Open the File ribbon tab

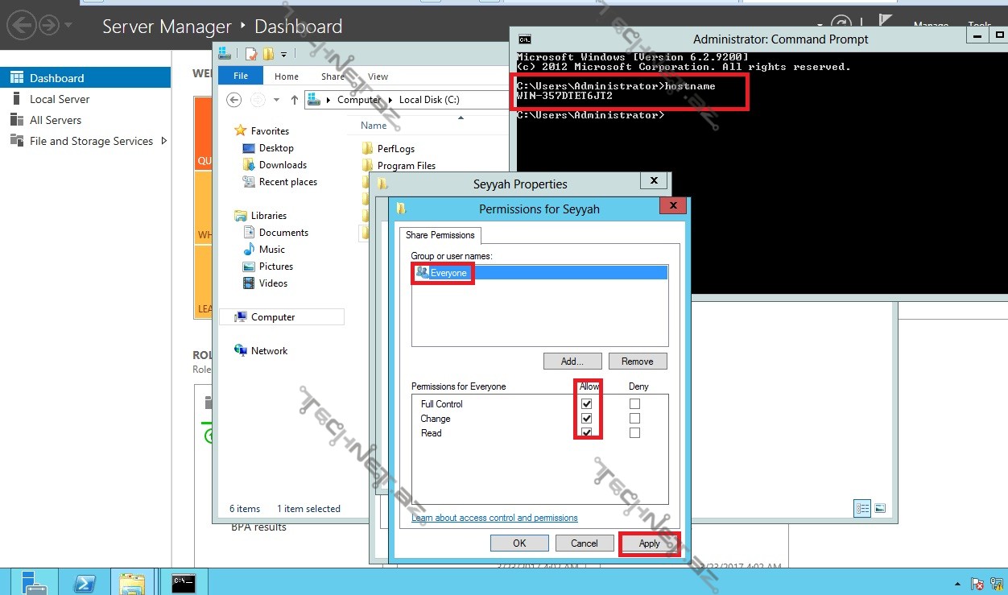pos(240,76)
